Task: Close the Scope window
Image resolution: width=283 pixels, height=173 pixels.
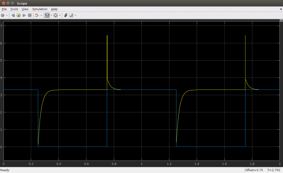Action: pos(4,3)
